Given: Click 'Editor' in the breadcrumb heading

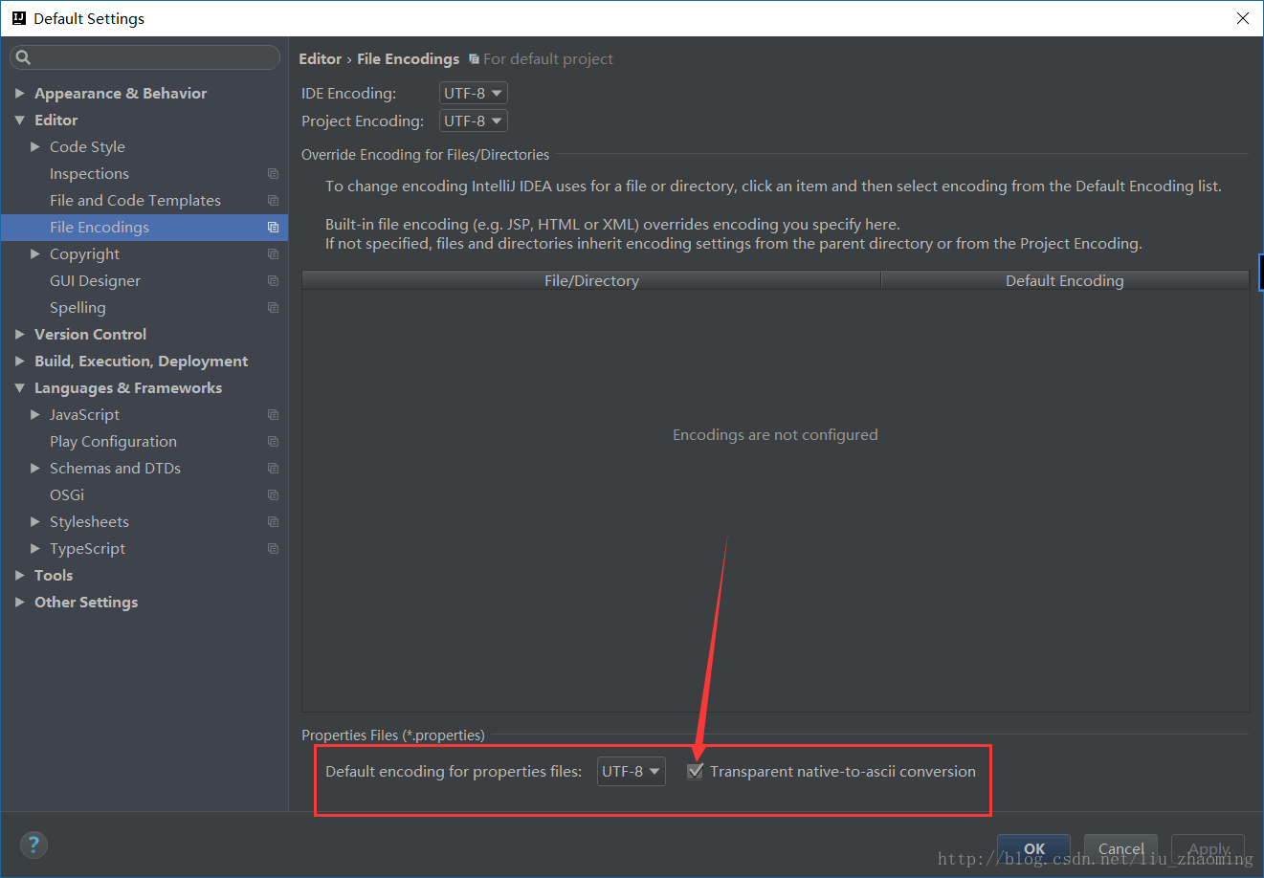Looking at the screenshot, I should click(320, 59).
